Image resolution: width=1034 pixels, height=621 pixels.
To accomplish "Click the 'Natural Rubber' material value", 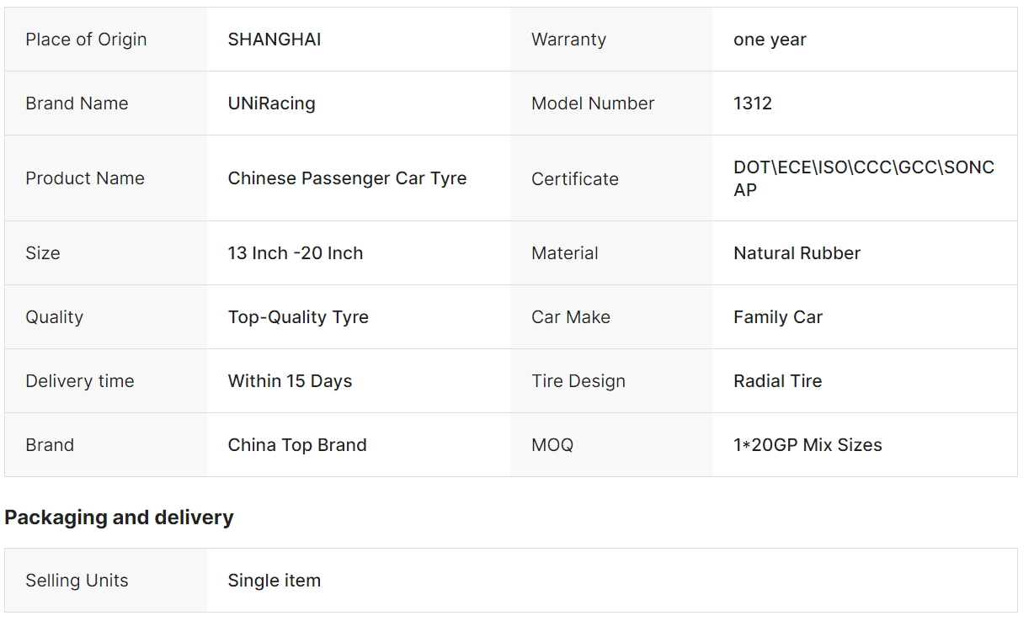I will [x=797, y=253].
